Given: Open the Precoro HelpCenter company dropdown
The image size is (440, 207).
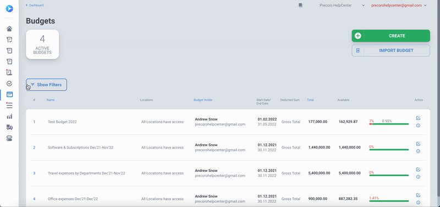Looking at the screenshot, I should click(342, 6).
